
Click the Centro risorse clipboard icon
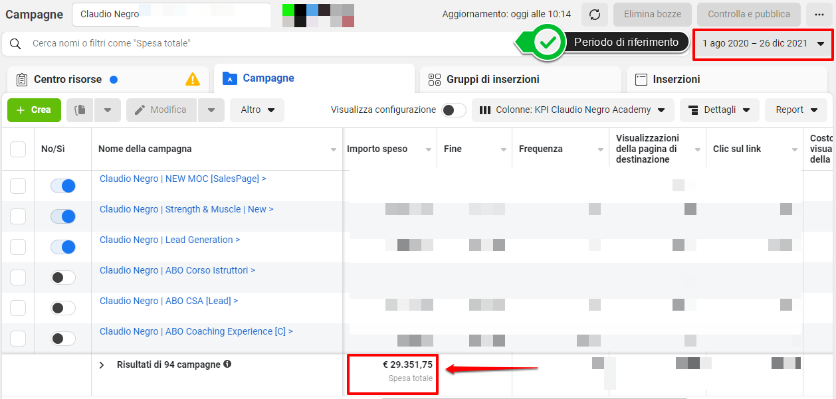[x=21, y=80]
